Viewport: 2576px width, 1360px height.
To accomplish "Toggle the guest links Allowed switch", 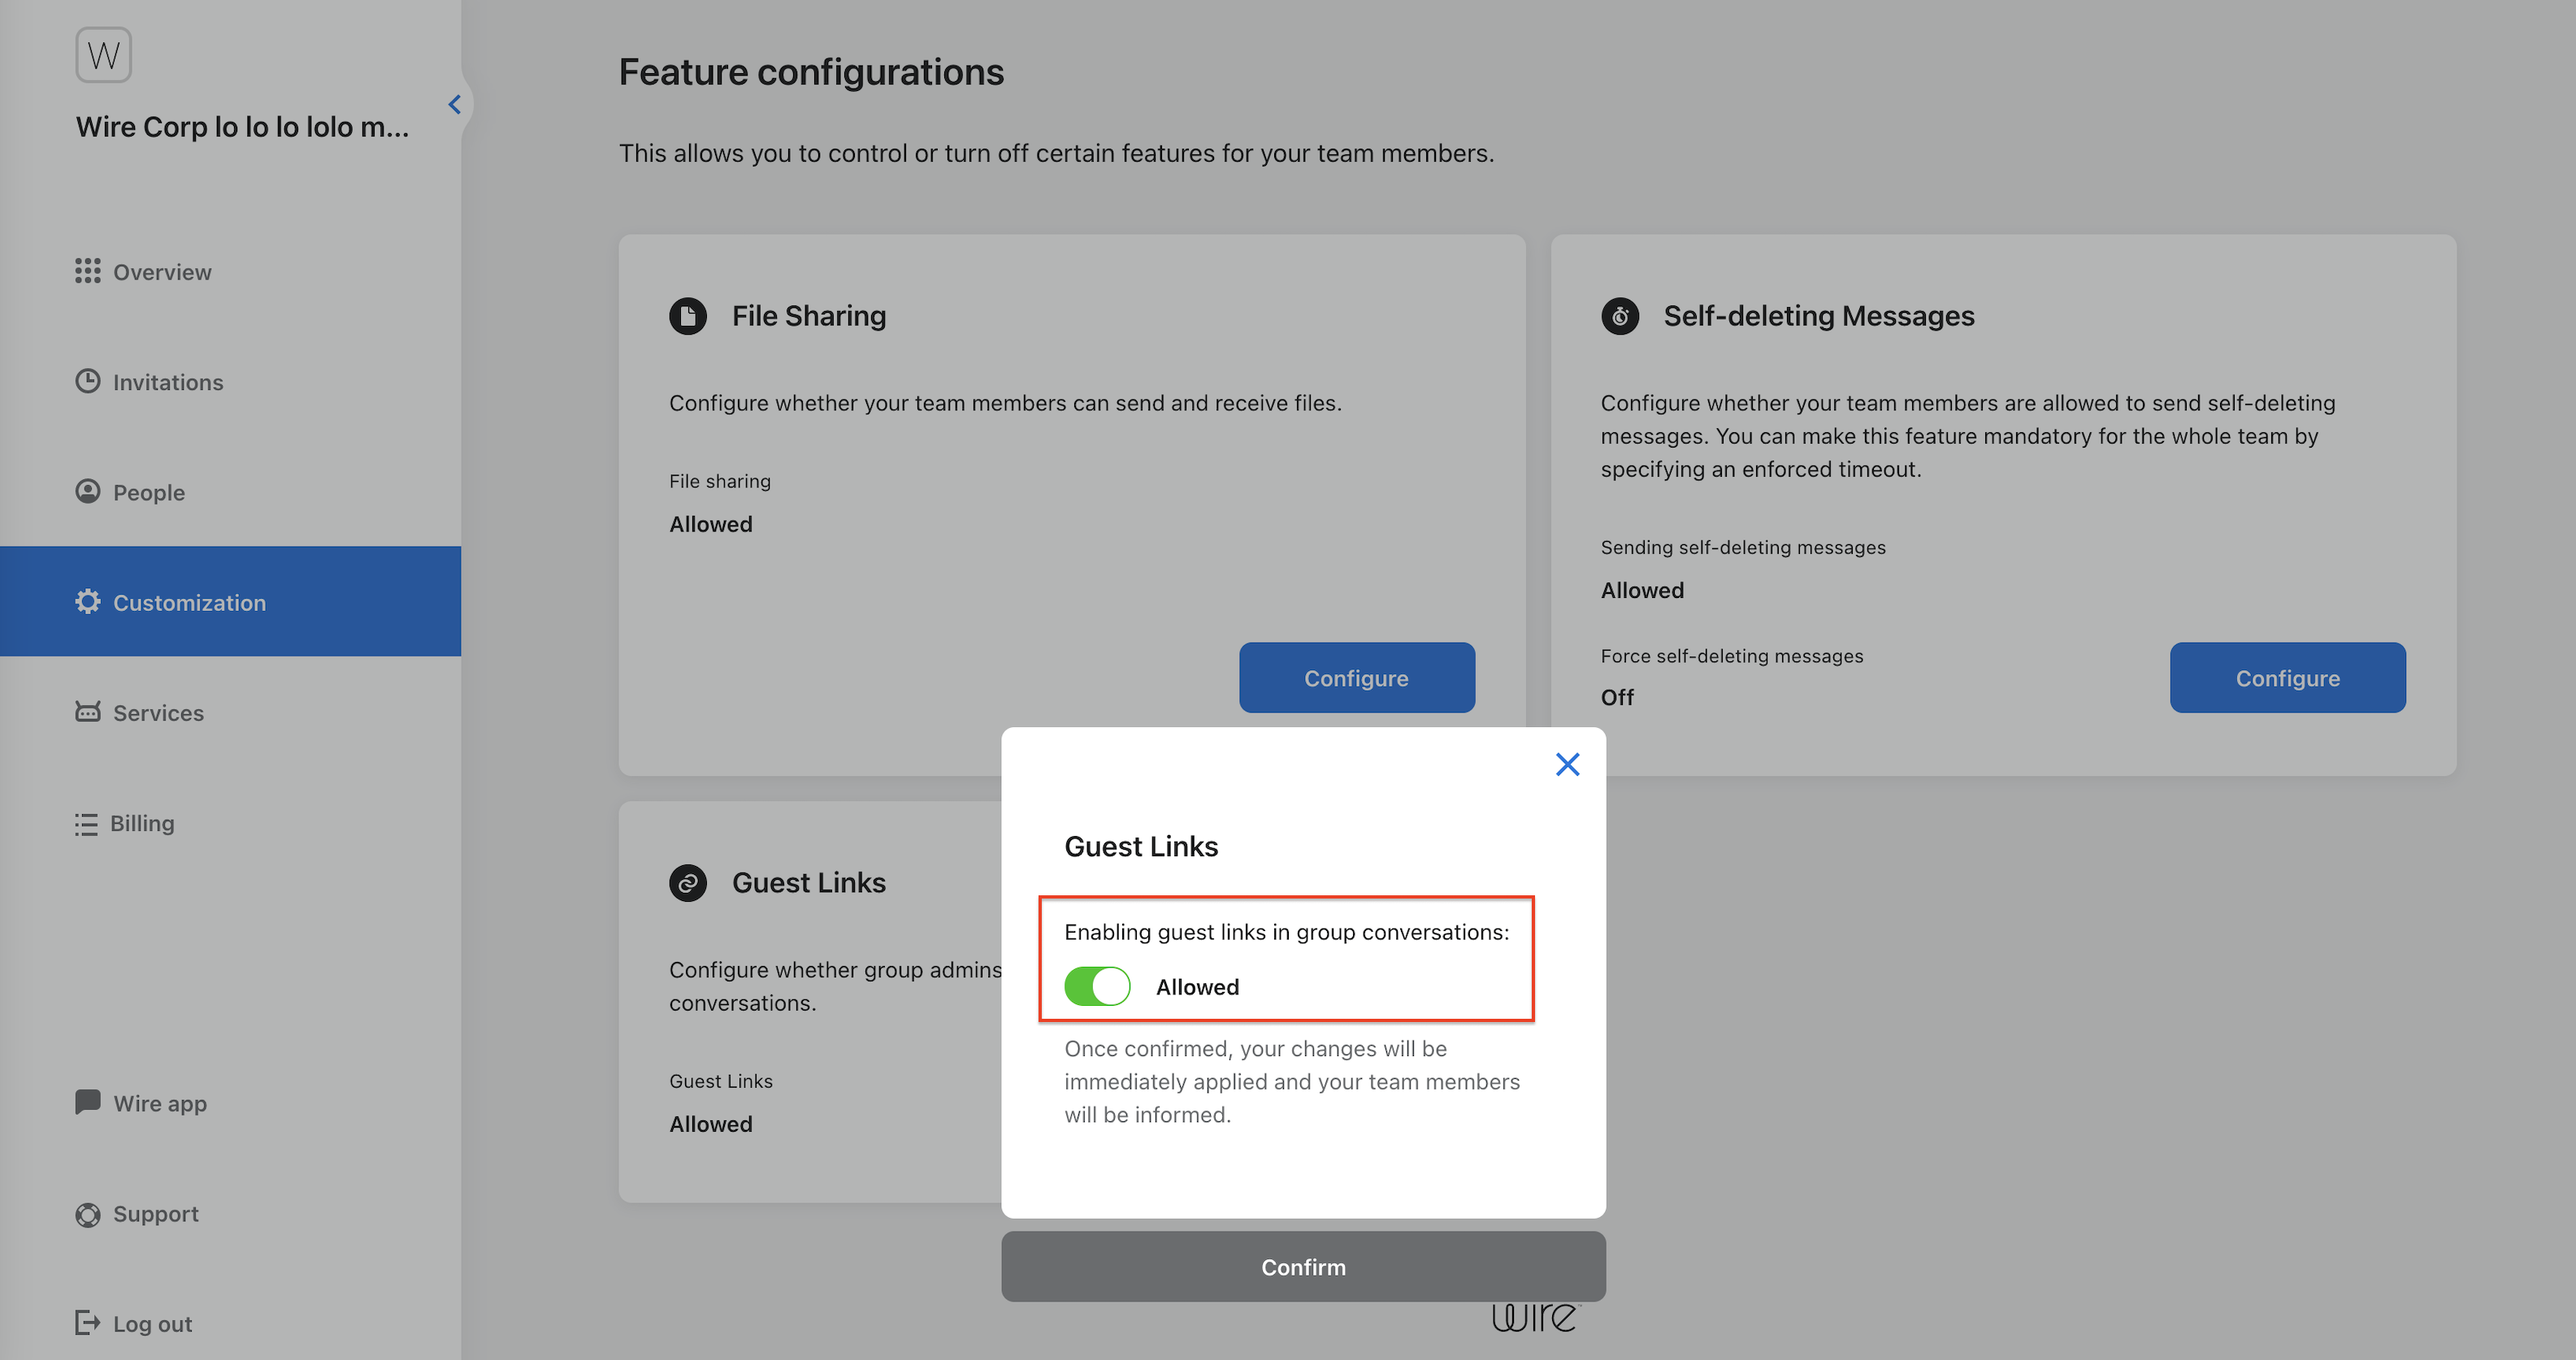I will click(x=1097, y=986).
